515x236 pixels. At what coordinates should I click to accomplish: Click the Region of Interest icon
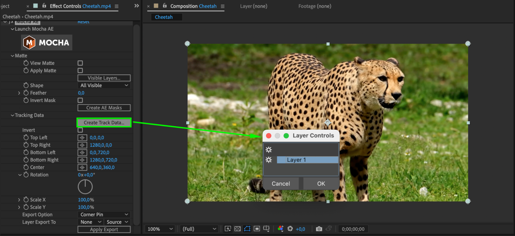(257, 229)
